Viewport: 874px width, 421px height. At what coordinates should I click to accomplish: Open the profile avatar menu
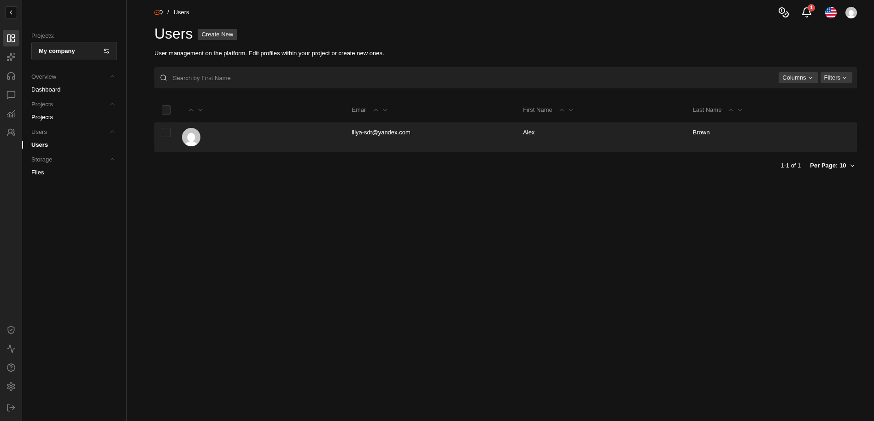click(851, 12)
